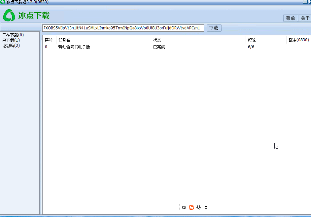
Task: Click the URL input field
Action: [x=123, y=28]
